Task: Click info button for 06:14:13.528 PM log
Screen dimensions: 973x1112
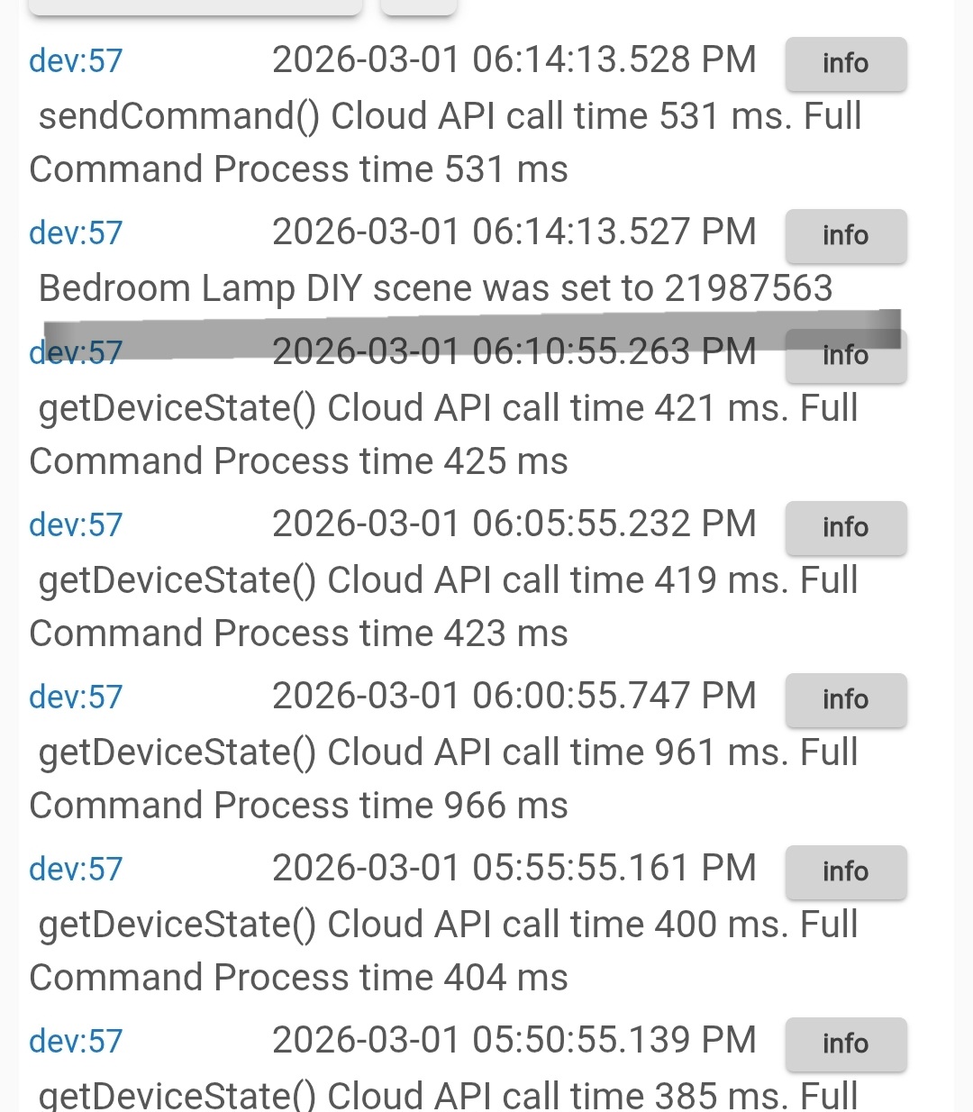Action: [845, 64]
